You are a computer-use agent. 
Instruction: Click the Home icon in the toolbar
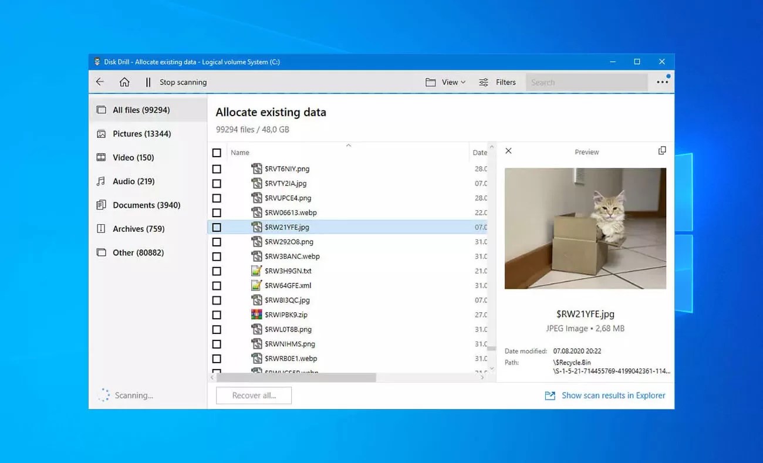124,82
